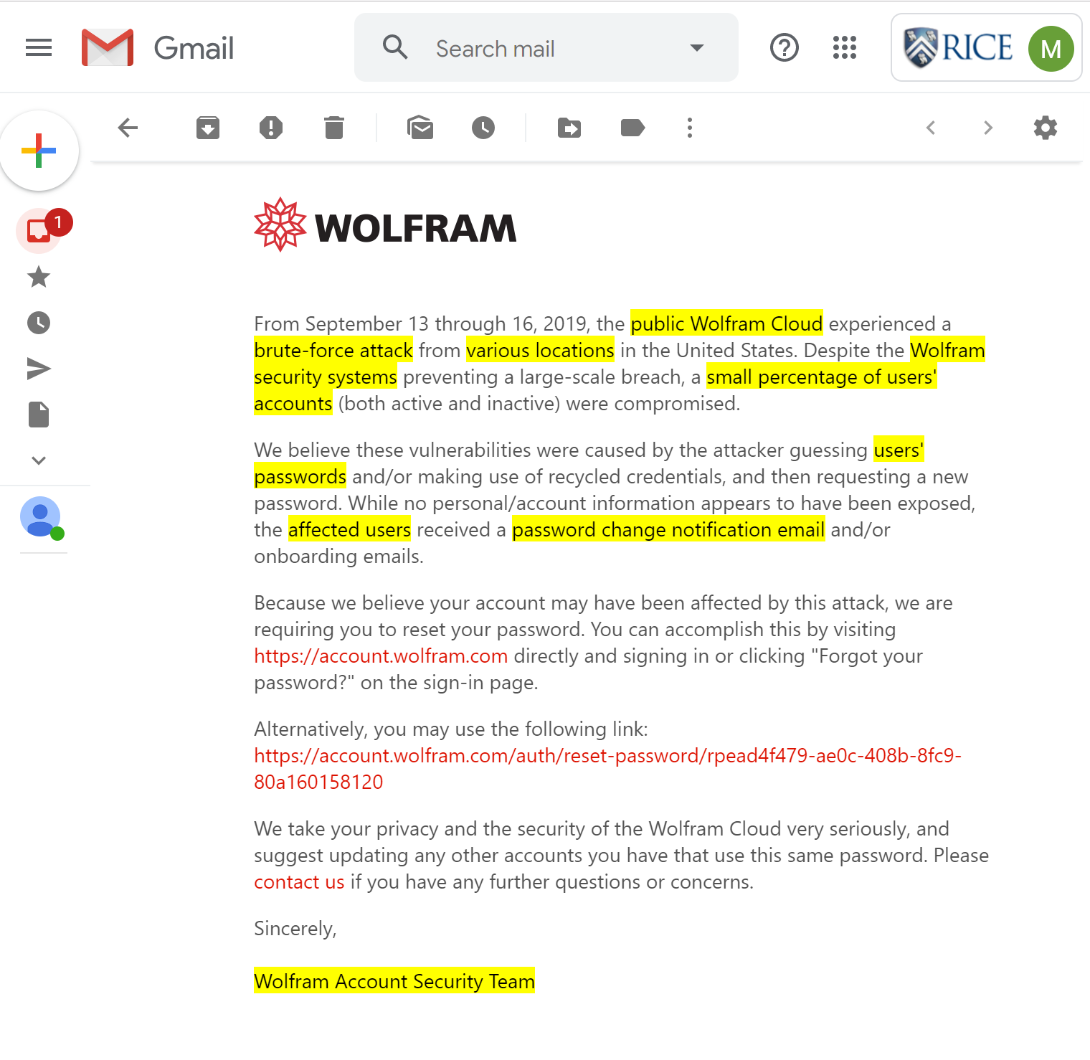Click highlighted text password change notification email
The image size is (1090, 1060).
click(x=668, y=529)
